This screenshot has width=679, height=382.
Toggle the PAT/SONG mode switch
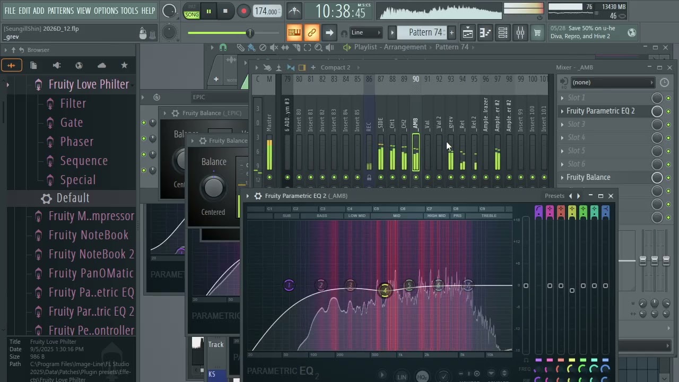pyautogui.click(x=192, y=11)
